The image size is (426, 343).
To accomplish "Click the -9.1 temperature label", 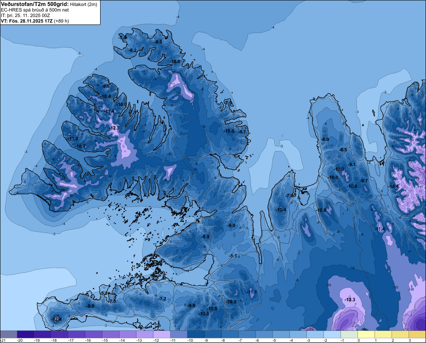I will coord(352,164).
